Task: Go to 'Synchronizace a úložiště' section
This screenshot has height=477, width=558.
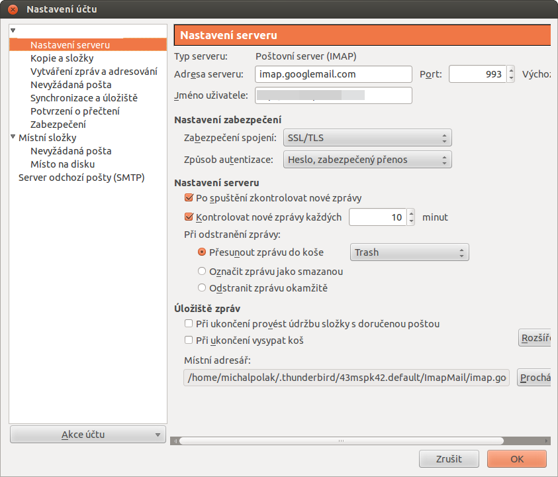Action: [84, 98]
